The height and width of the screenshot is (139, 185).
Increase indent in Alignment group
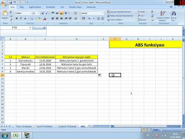click(x=70, y=19)
